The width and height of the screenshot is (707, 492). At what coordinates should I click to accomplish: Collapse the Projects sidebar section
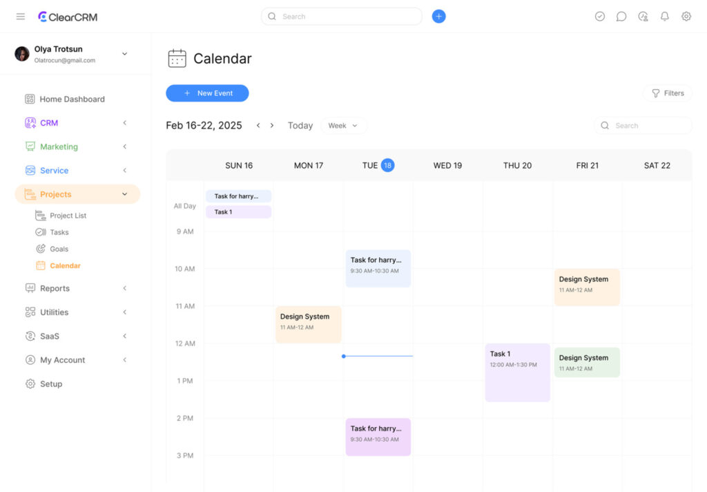tap(124, 195)
